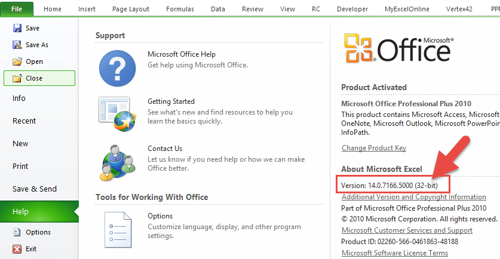The image size is (500, 259).
Task: Click Save As text in the sidebar
Action: pyautogui.click(x=37, y=45)
